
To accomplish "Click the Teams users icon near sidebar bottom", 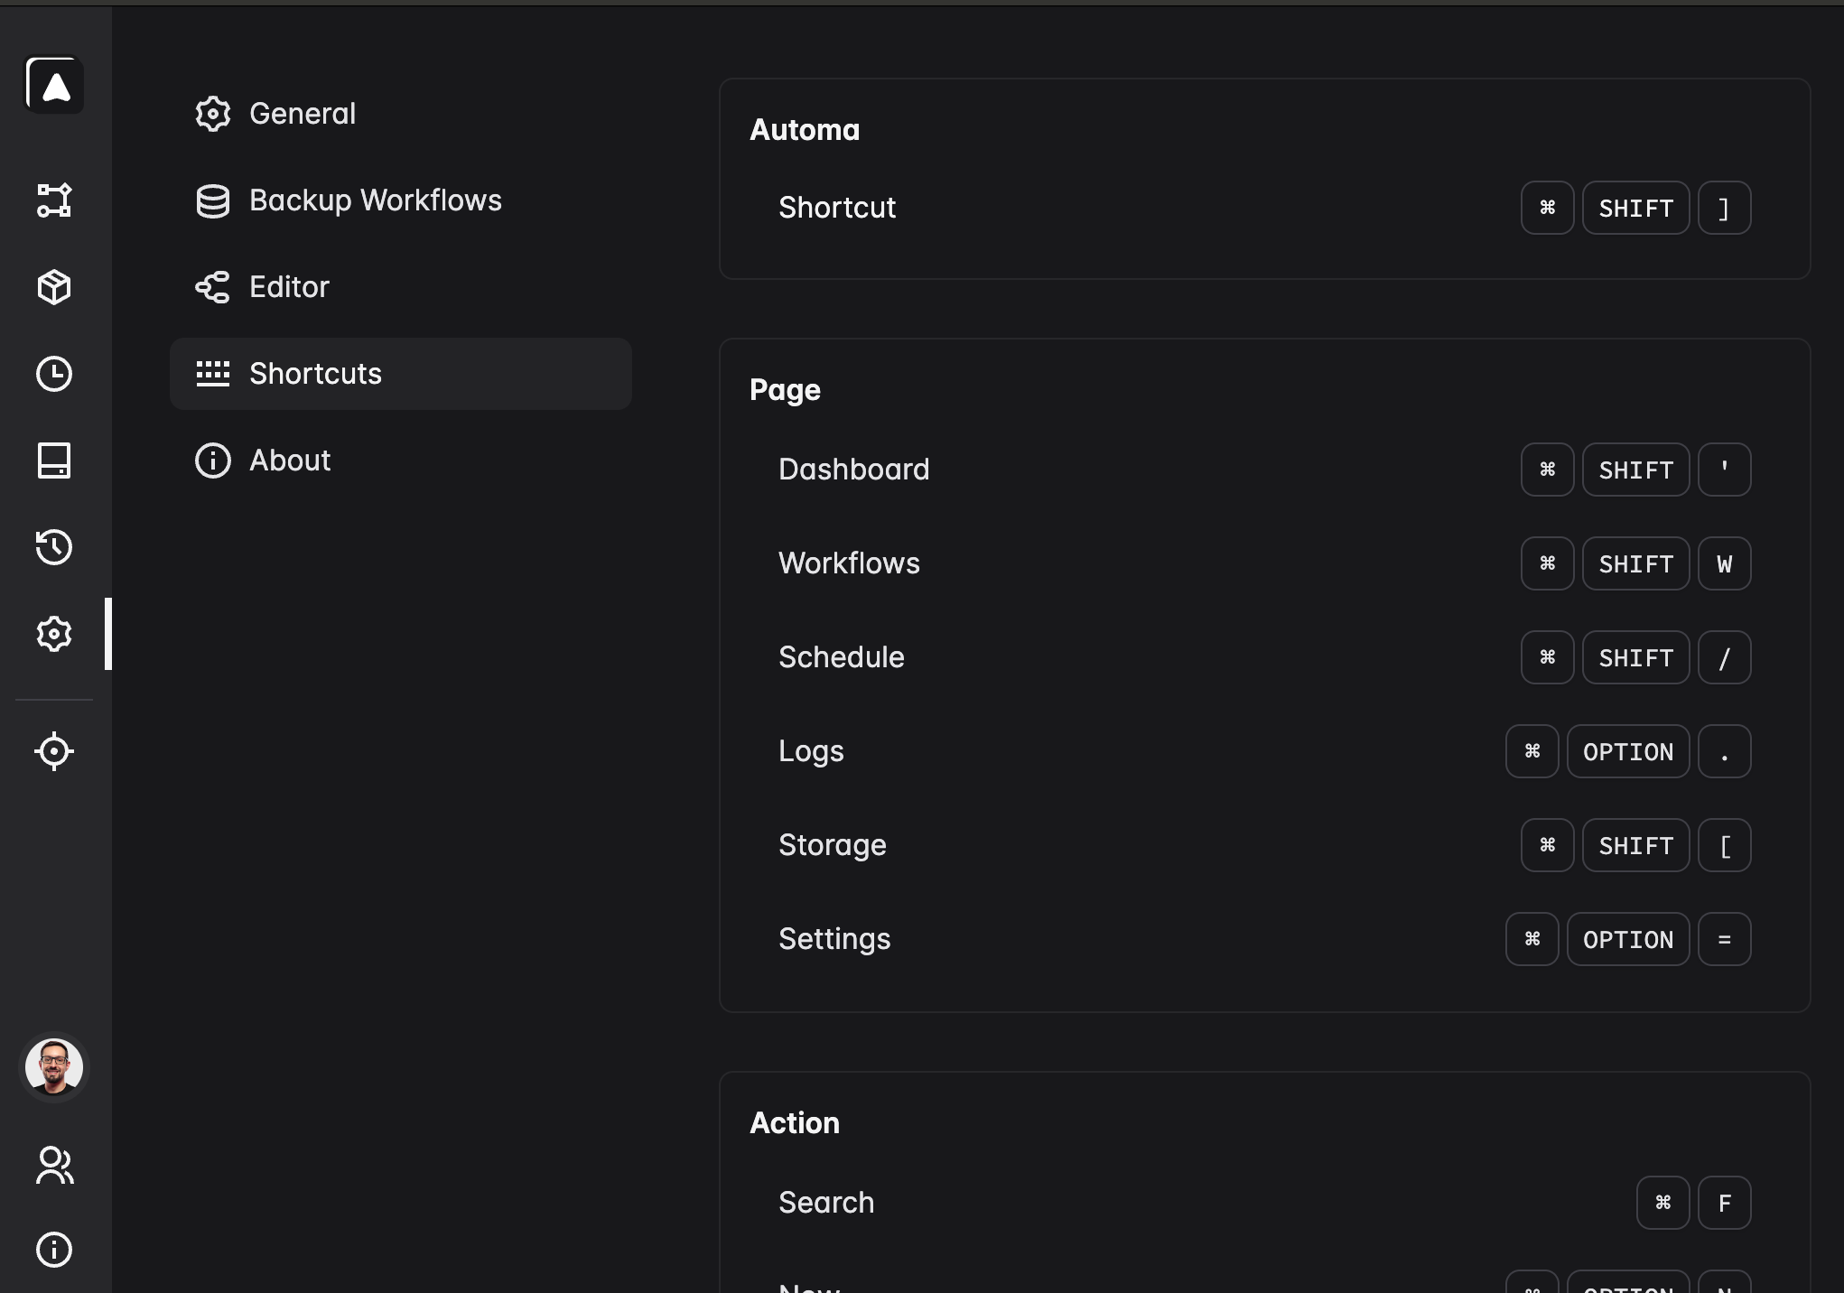I will 54,1166.
